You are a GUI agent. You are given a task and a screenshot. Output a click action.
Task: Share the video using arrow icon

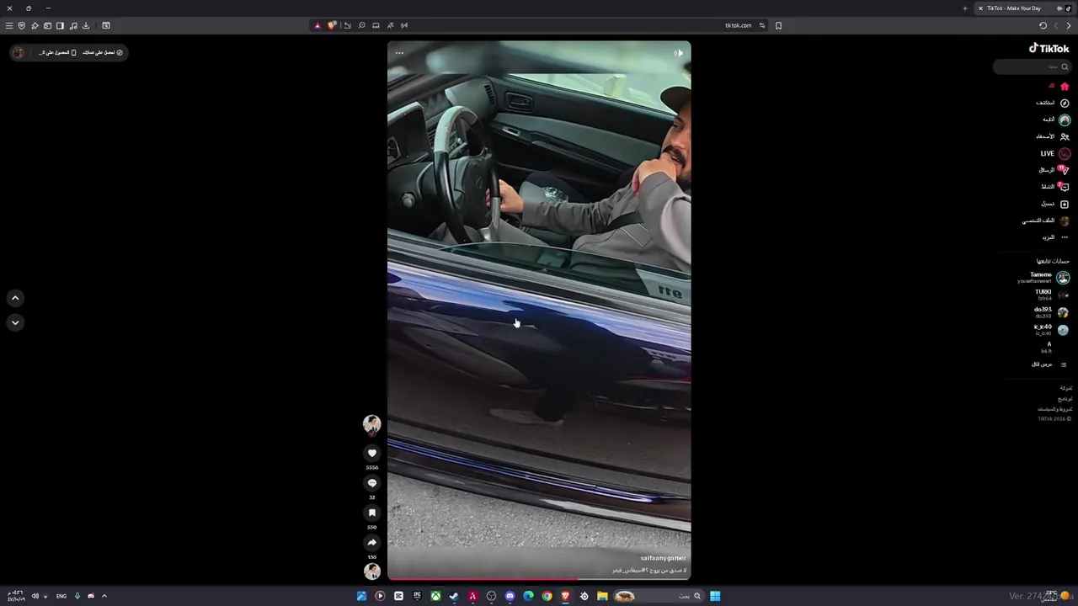point(371,543)
